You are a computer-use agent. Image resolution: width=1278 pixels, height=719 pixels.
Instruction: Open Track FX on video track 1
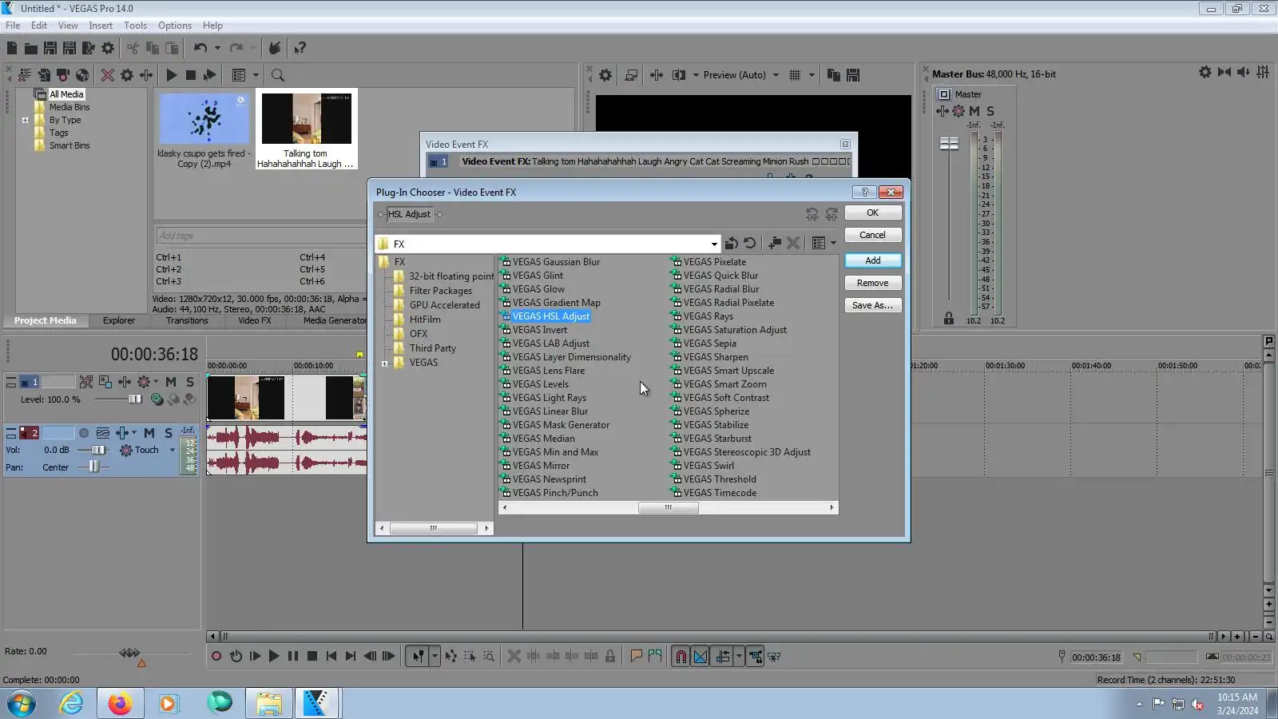click(x=125, y=382)
